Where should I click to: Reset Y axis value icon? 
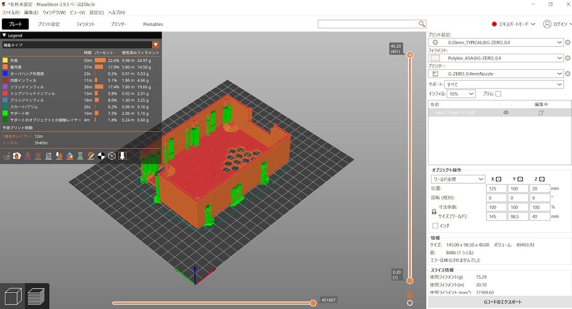(x=520, y=179)
